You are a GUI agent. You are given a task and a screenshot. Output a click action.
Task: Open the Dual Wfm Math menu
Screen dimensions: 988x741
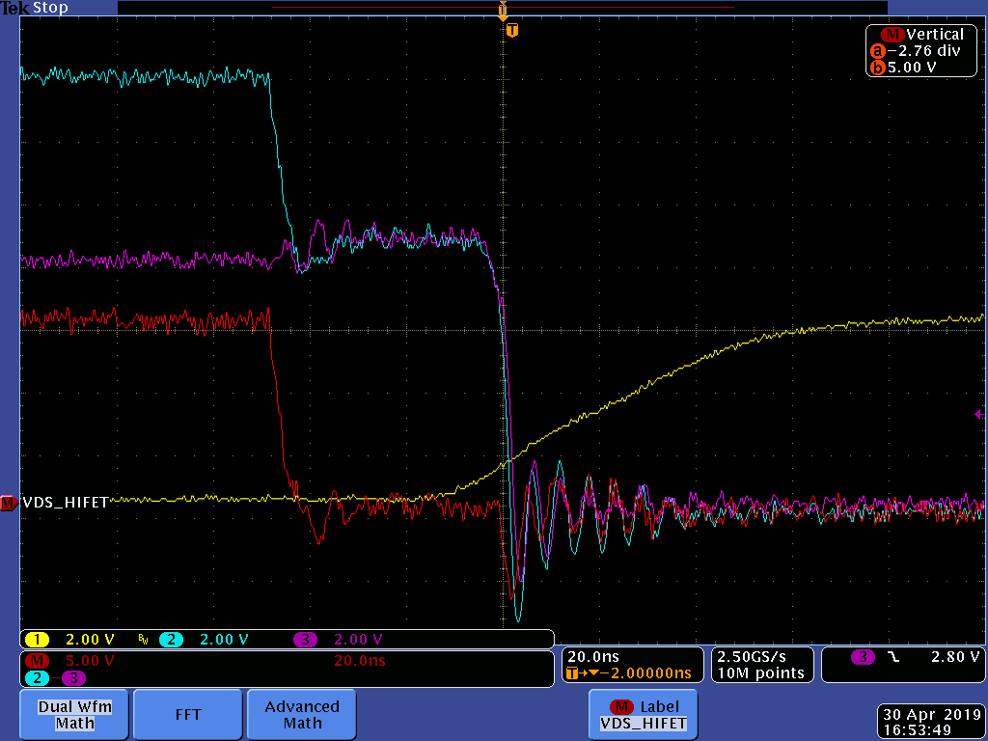tap(74, 715)
